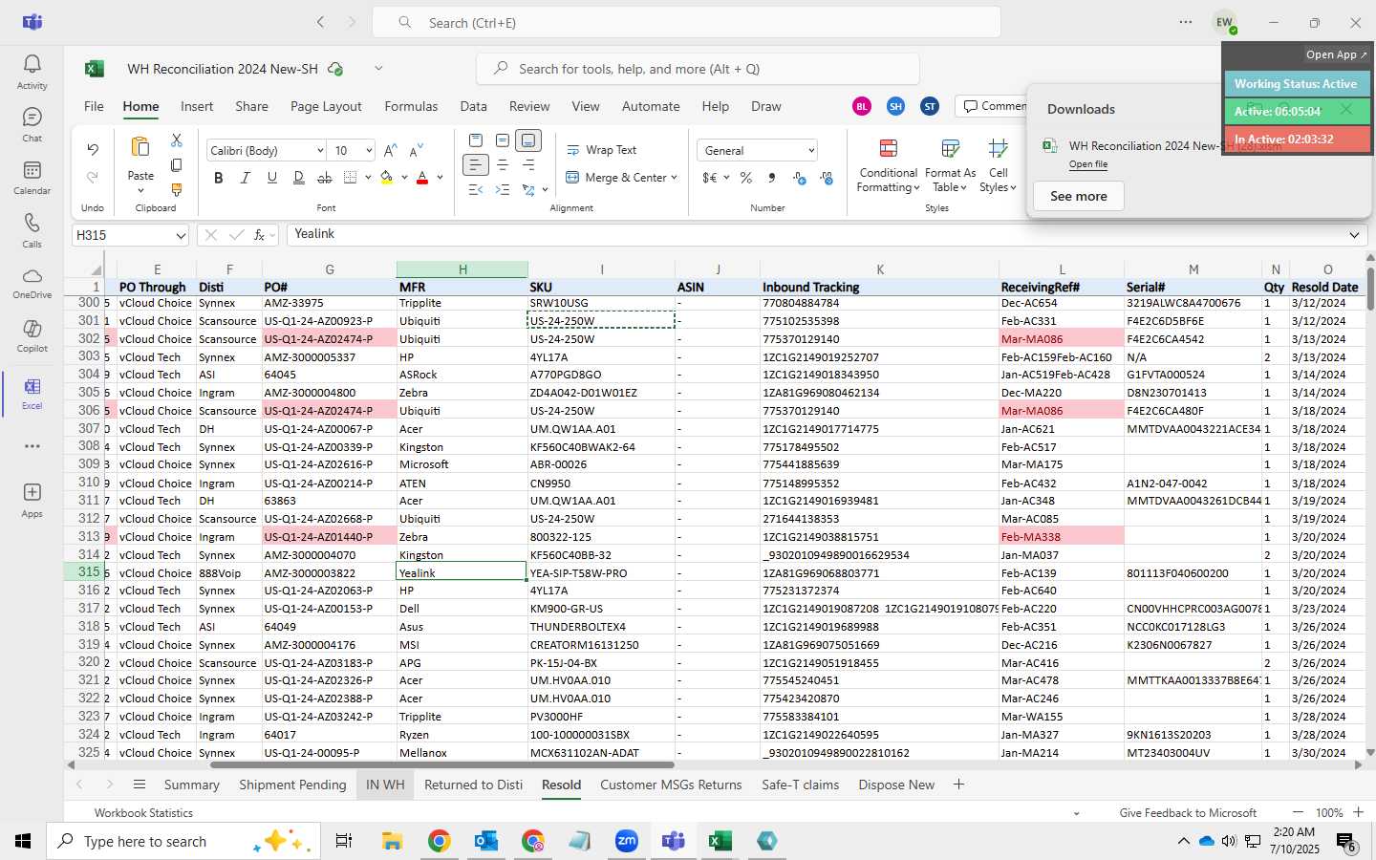Click the Cut scissors icon

click(x=176, y=140)
